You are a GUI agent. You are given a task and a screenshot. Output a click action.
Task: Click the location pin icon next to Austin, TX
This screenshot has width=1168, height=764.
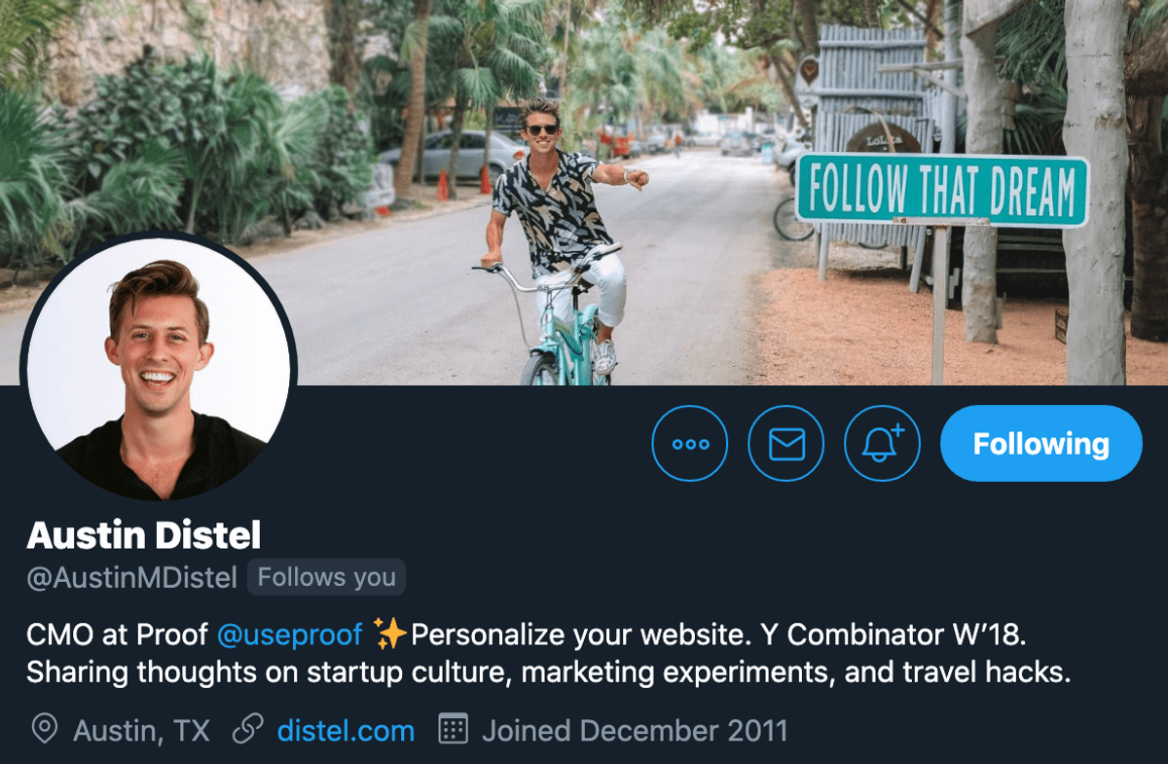44,730
